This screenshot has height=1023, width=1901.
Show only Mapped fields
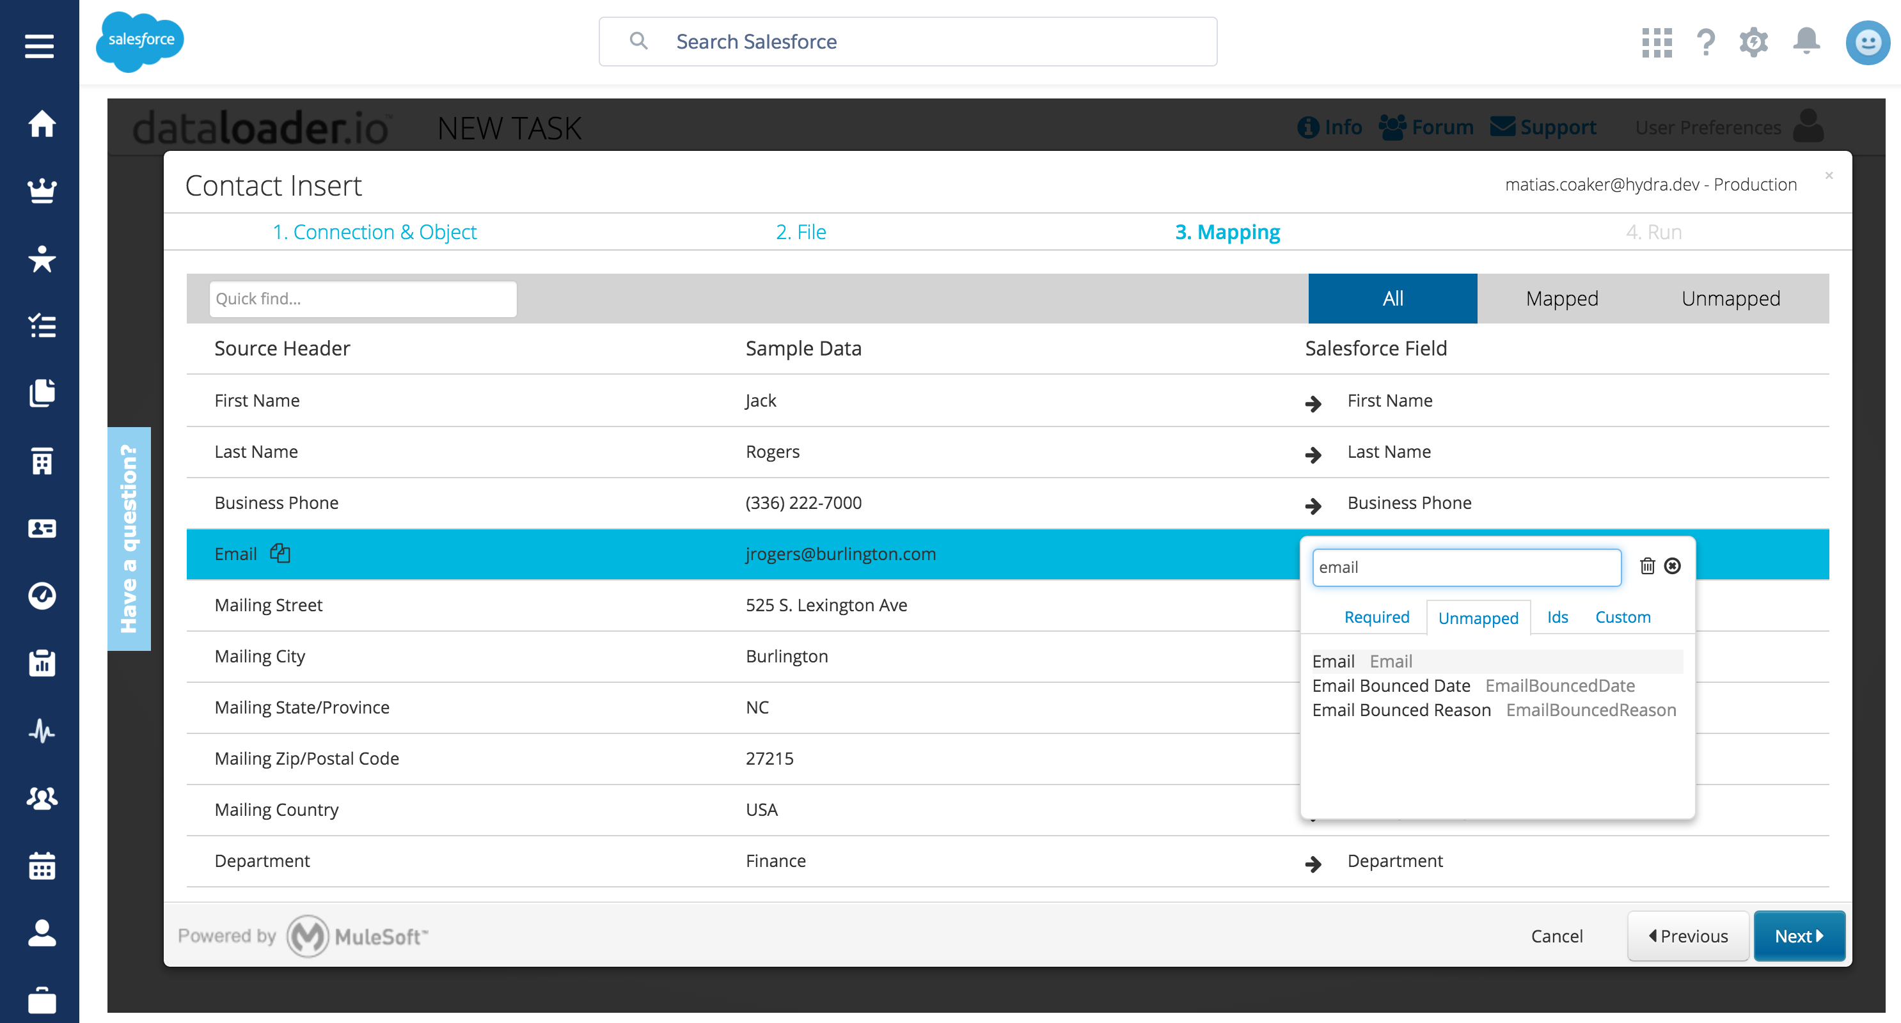[x=1561, y=299]
